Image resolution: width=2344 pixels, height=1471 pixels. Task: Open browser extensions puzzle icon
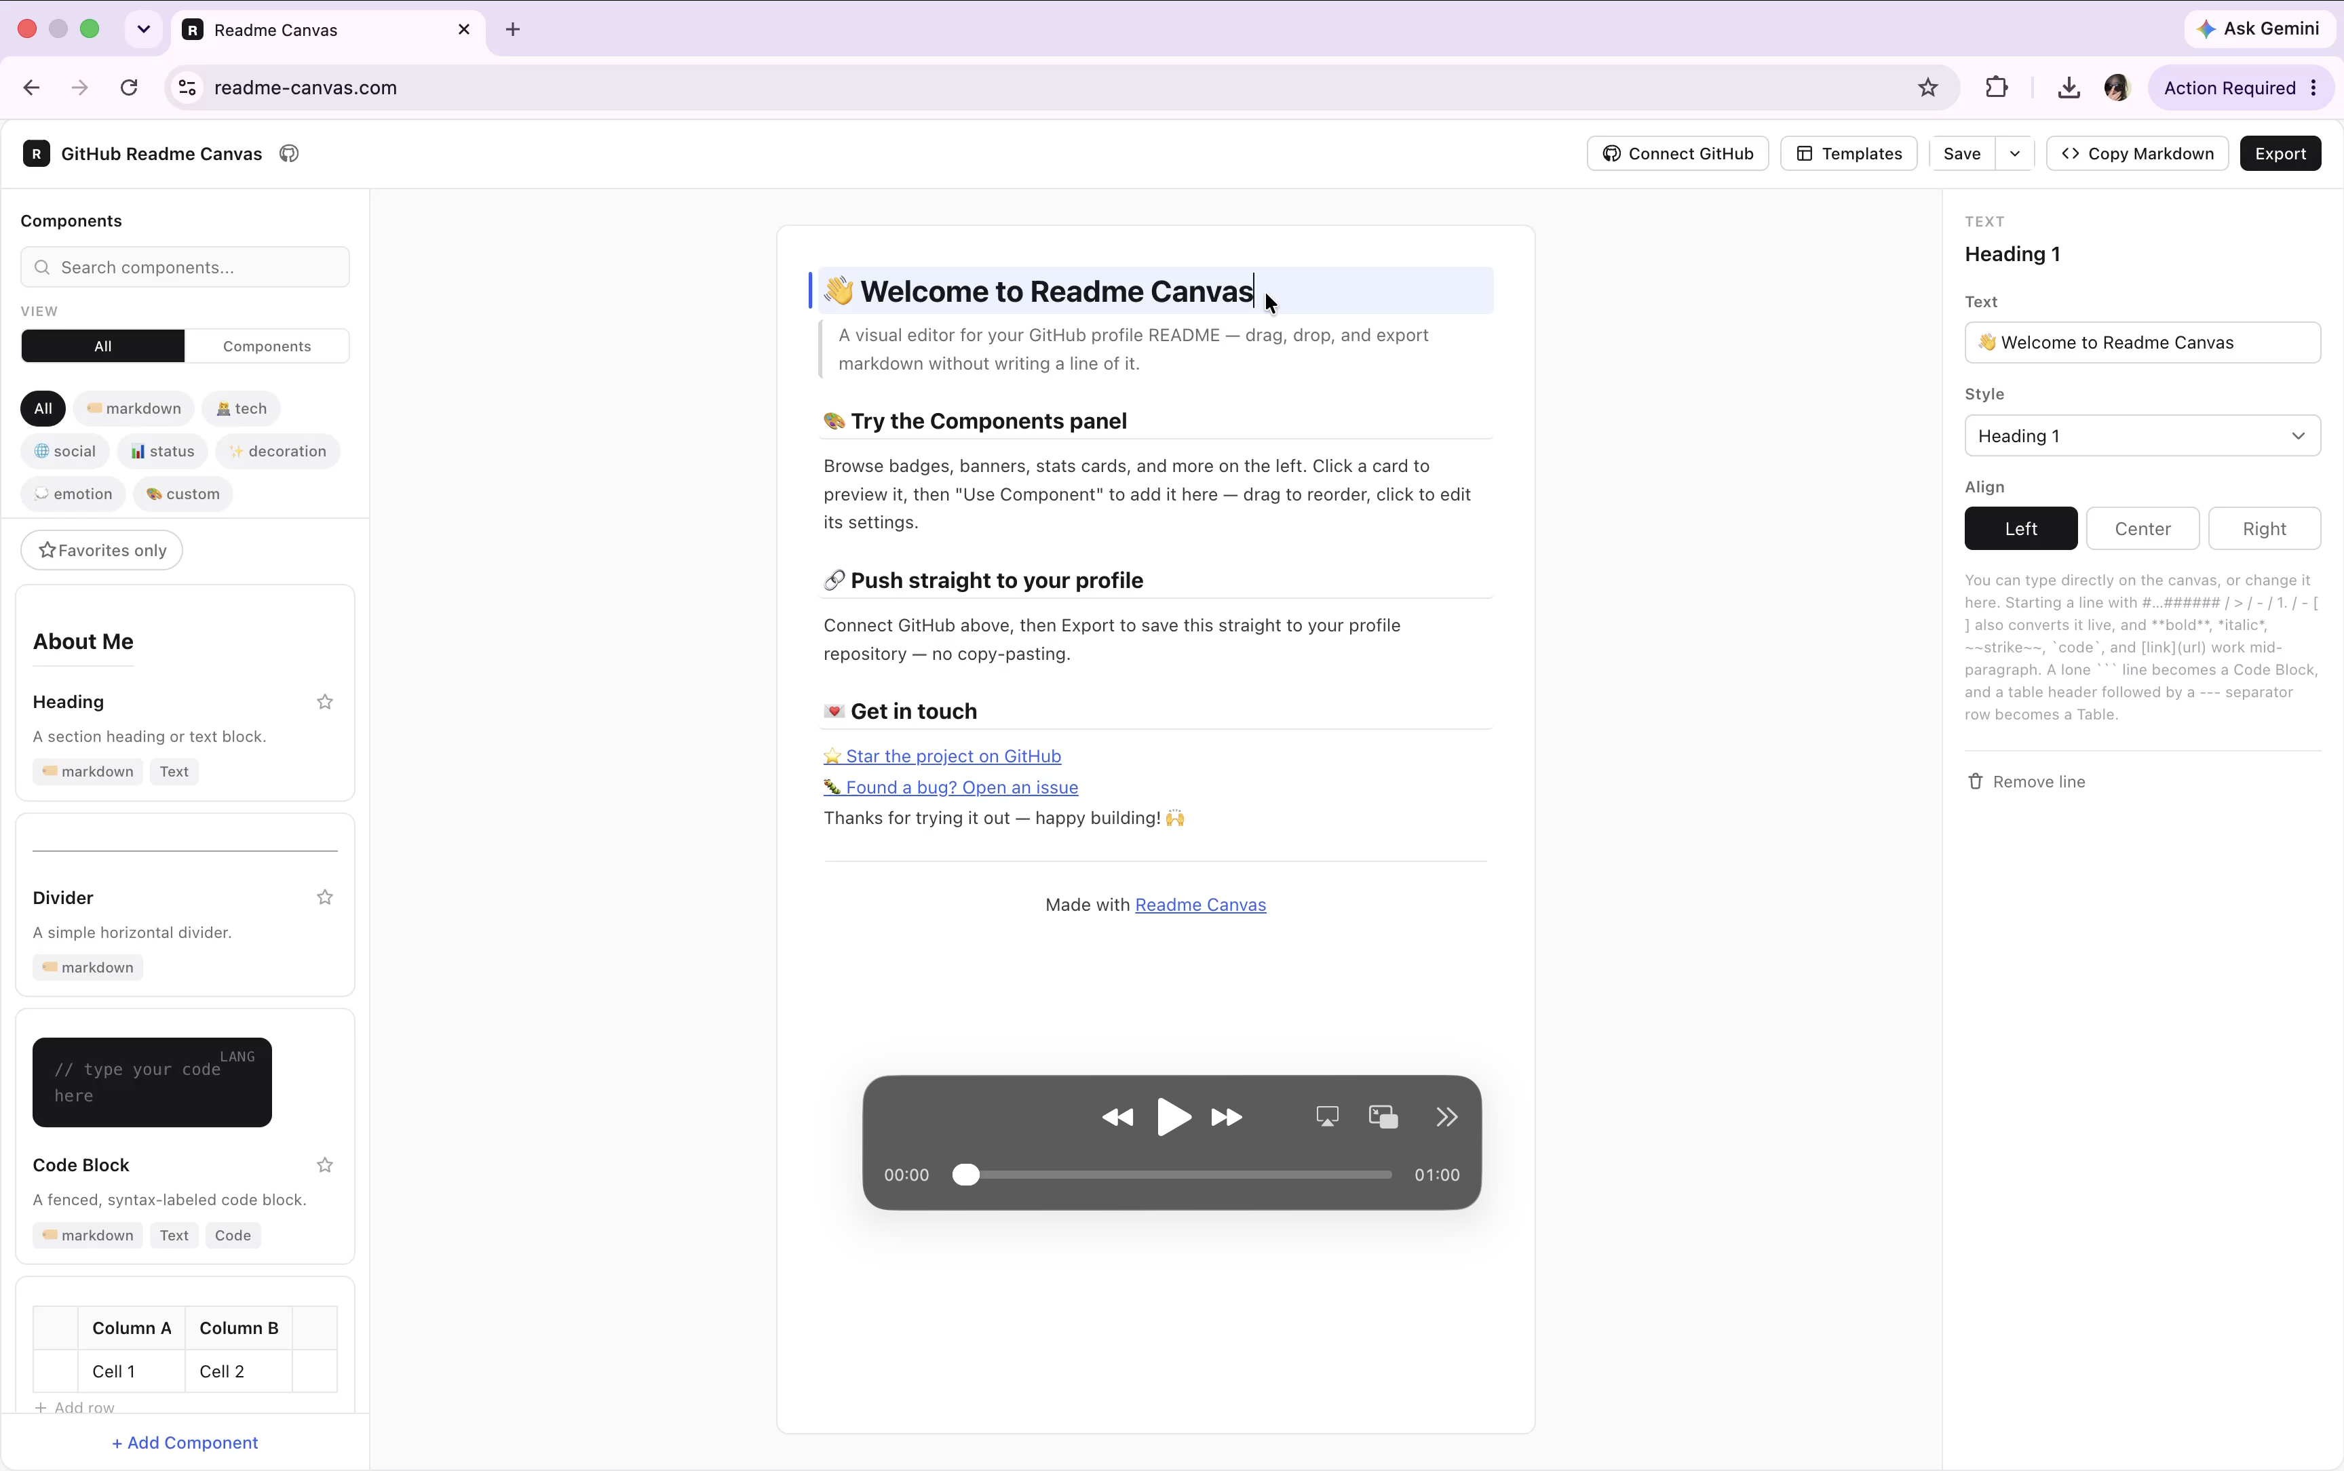click(x=1997, y=87)
